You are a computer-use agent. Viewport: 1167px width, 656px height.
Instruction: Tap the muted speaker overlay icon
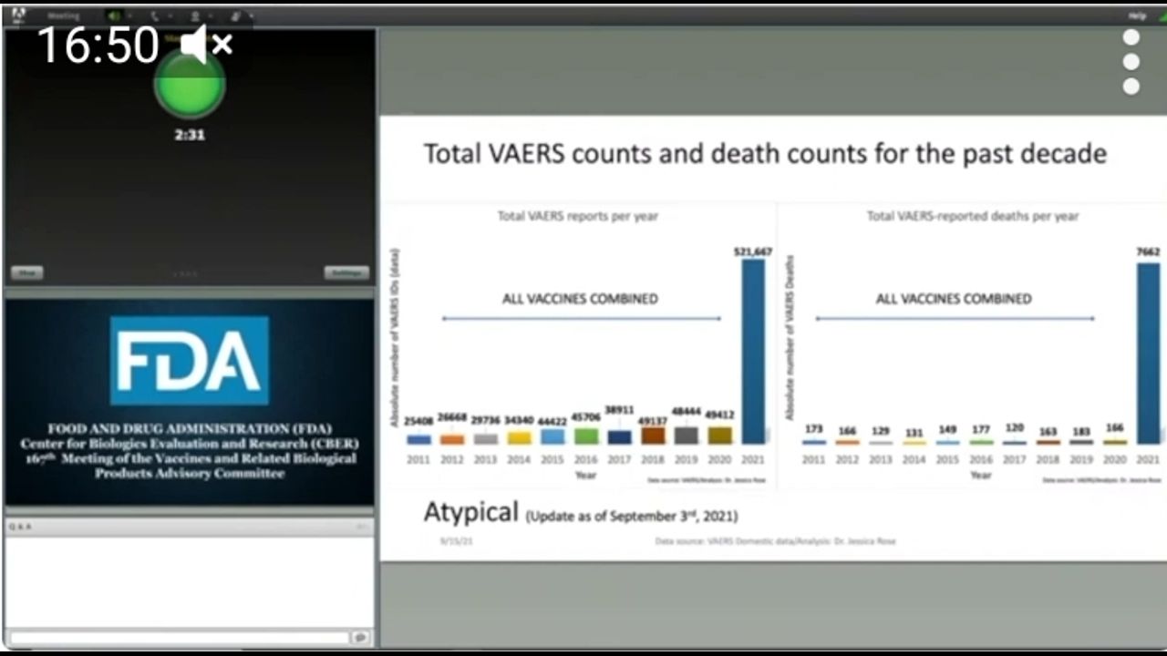tap(206, 45)
